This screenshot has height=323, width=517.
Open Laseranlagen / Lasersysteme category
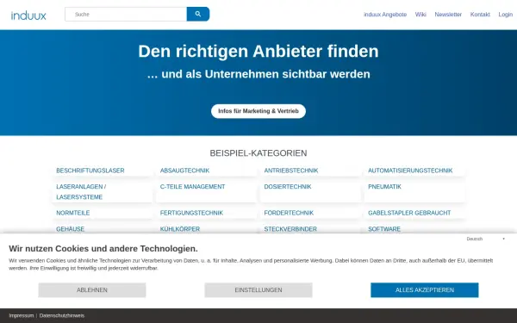click(81, 192)
